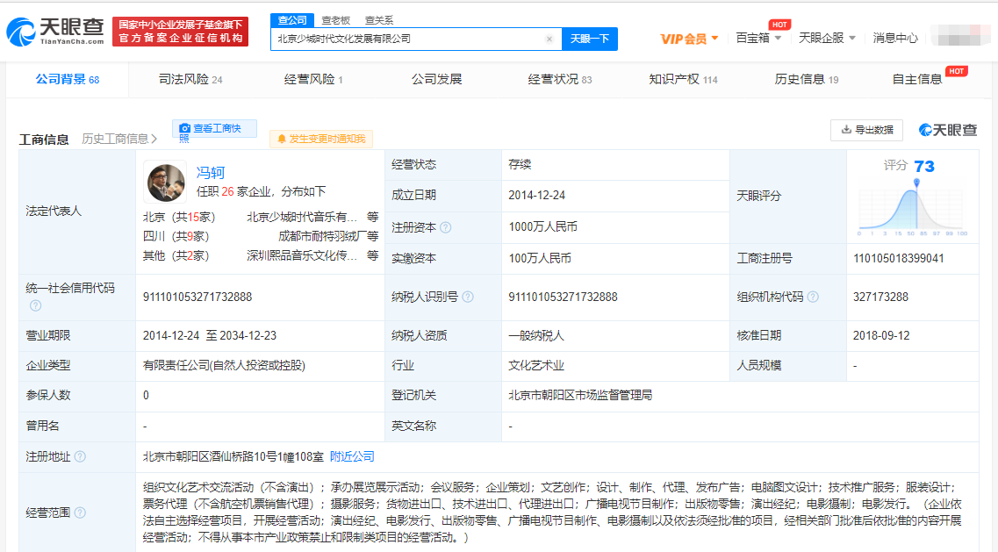998x552 pixels.
Task: Click the help icon next to 纳税人识别号
Action: click(x=468, y=297)
